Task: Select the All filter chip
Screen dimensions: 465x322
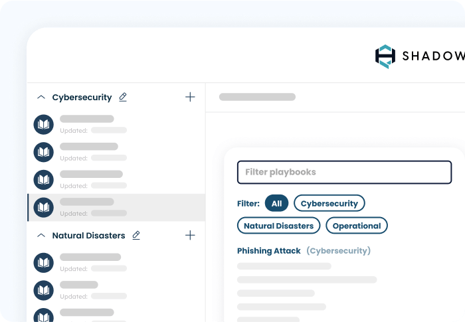Action: coord(276,203)
